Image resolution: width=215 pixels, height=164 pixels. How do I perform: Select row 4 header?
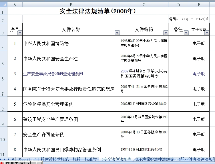click(x=3, y=43)
